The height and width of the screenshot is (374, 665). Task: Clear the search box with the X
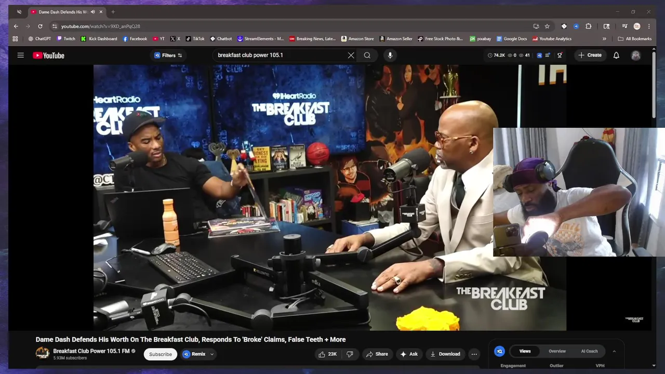tap(351, 55)
